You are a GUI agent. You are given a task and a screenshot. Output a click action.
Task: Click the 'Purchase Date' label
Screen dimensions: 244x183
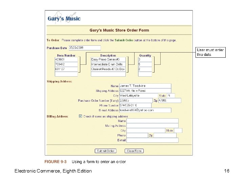pos(57,48)
